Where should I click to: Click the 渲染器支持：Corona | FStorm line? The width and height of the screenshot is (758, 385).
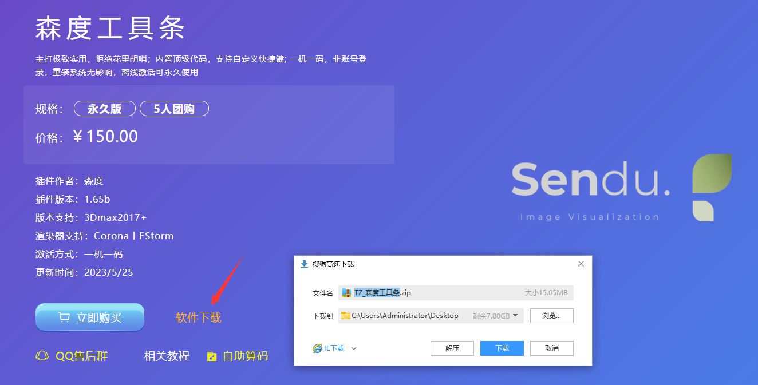coord(104,236)
